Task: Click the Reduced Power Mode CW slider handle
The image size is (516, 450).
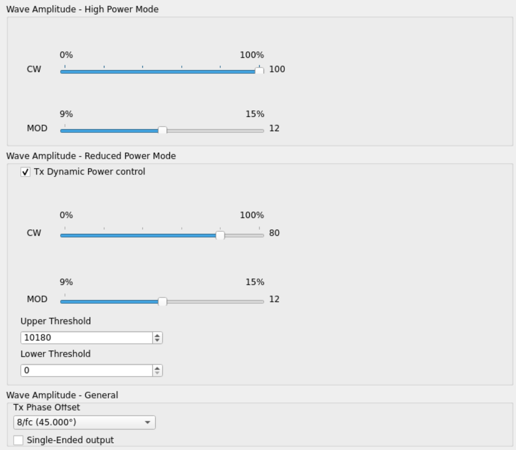Action: coord(220,235)
